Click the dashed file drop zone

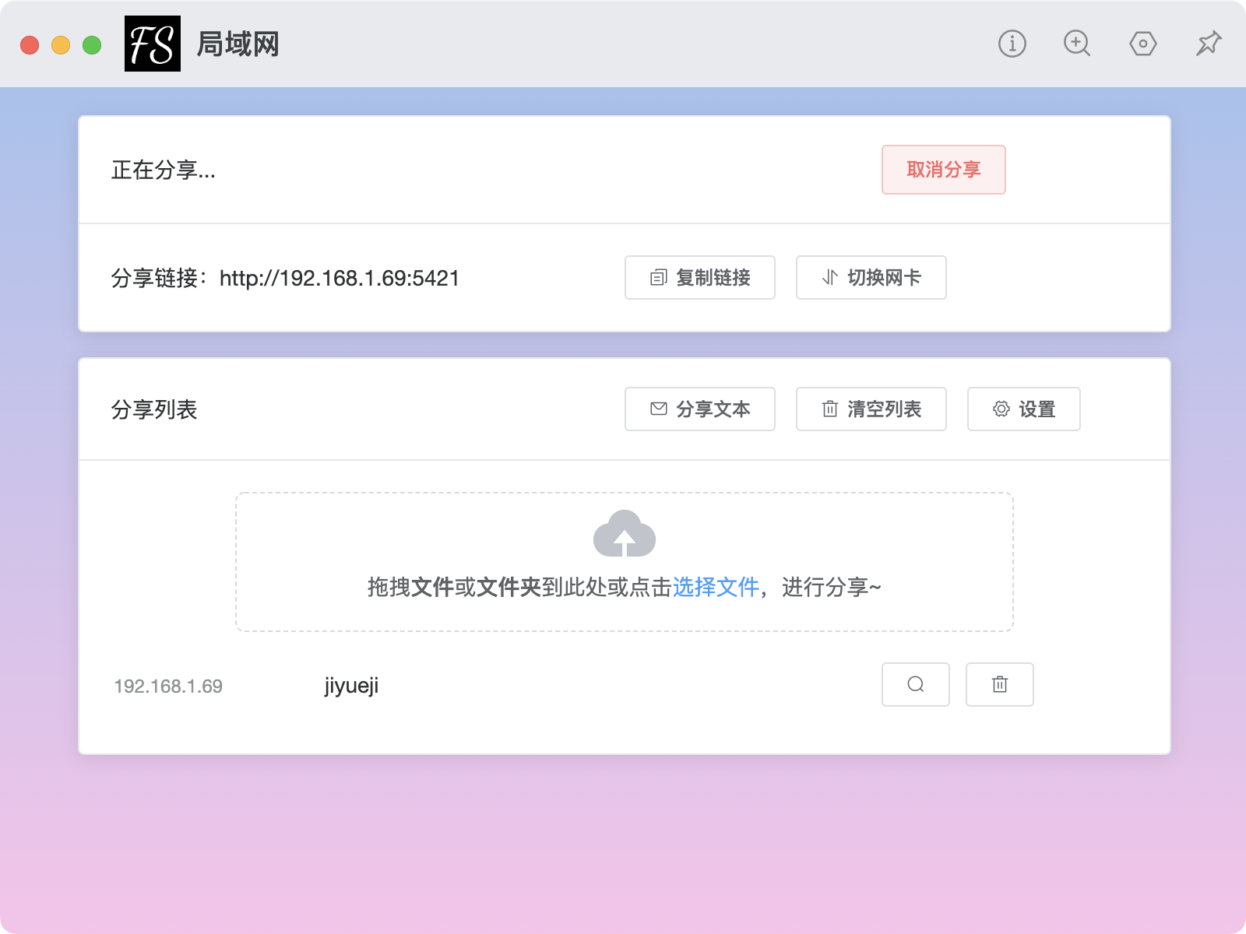click(x=625, y=561)
